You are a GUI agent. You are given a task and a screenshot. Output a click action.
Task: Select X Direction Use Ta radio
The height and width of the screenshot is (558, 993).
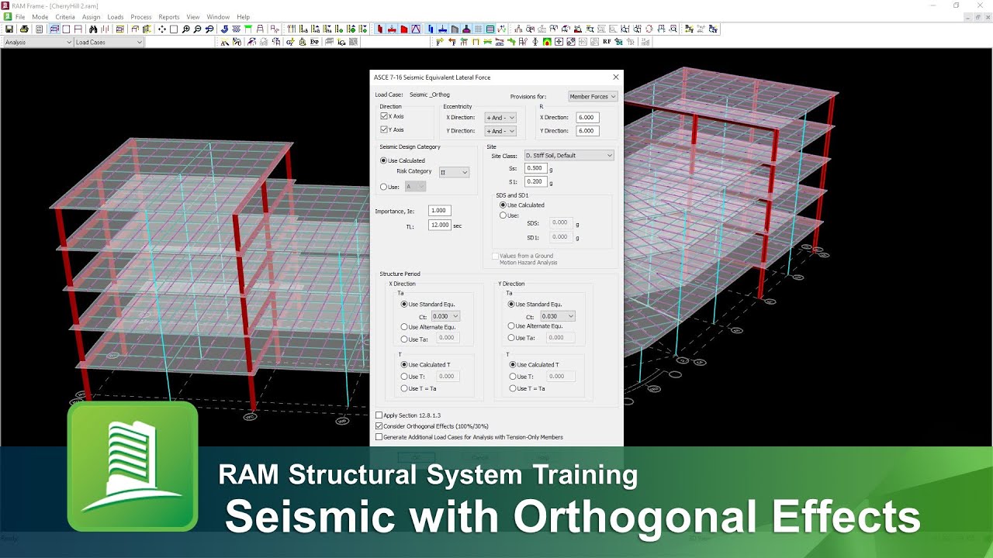click(x=404, y=339)
